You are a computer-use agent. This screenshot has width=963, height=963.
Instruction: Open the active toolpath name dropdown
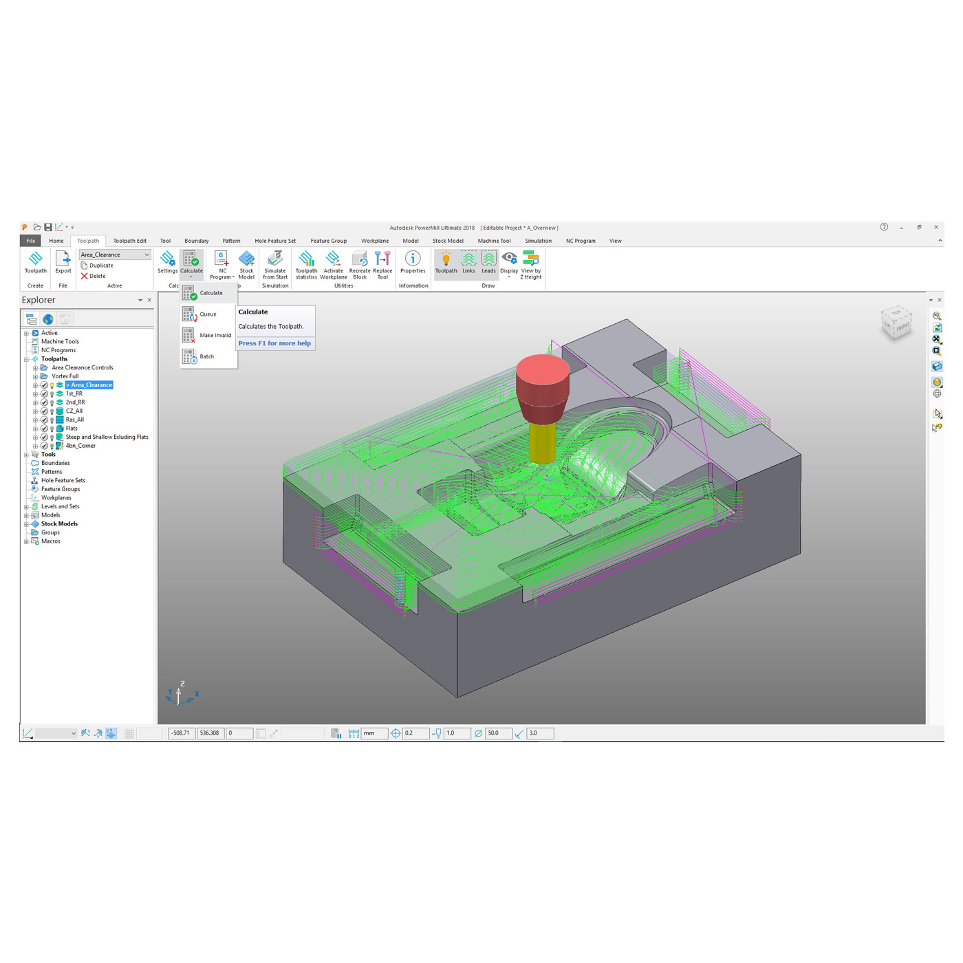(x=147, y=255)
